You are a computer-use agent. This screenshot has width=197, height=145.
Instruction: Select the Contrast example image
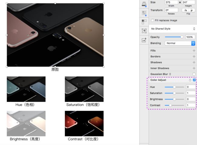(x=84, y=124)
